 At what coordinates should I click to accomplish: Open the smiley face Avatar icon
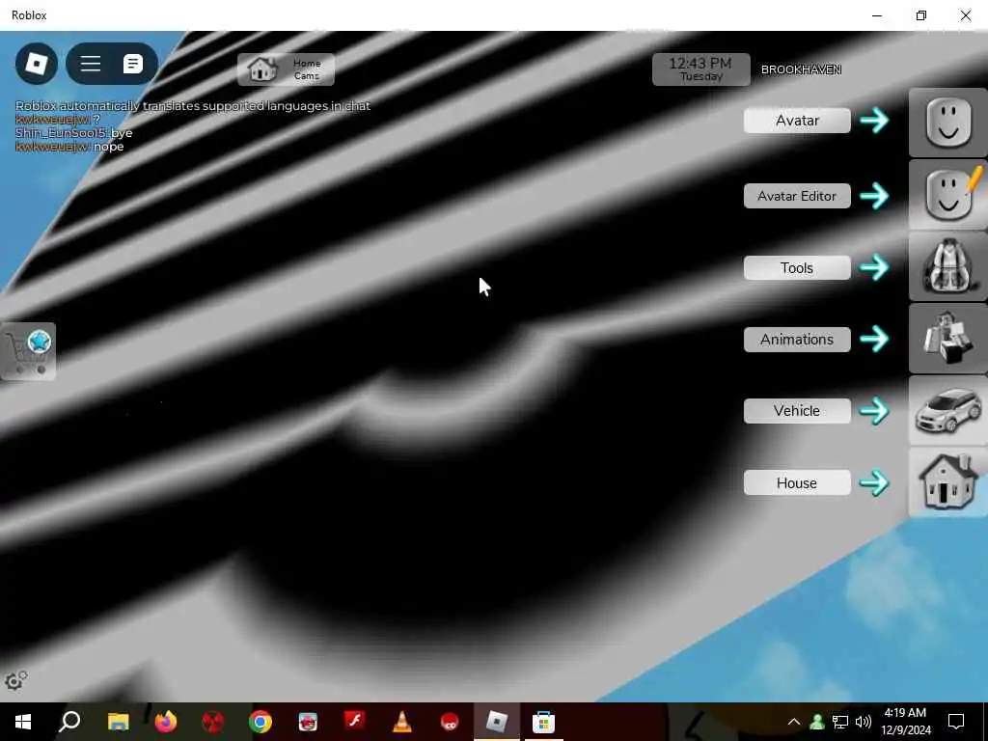click(948, 123)
